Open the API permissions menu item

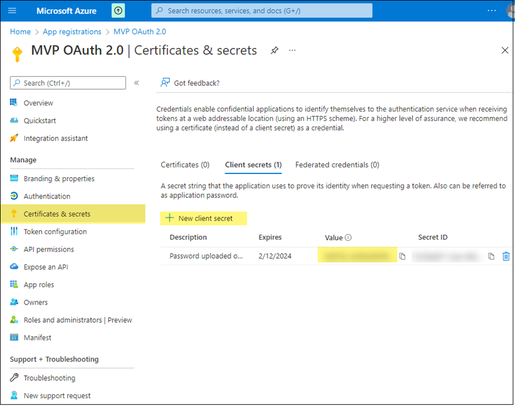(x=49, y=249)
